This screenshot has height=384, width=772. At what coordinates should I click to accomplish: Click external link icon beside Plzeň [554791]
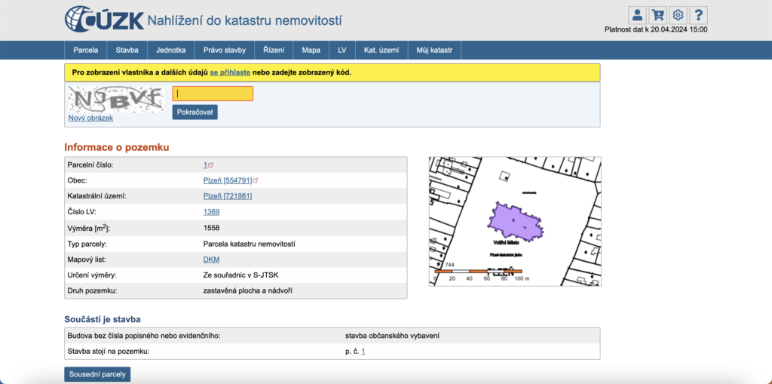[x=256, y=180]
